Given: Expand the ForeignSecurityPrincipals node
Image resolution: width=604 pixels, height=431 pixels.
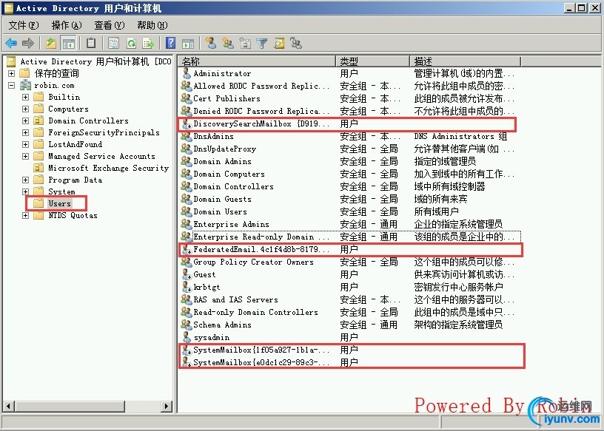Looking at the screenshot, I should (x=25, y=133).
